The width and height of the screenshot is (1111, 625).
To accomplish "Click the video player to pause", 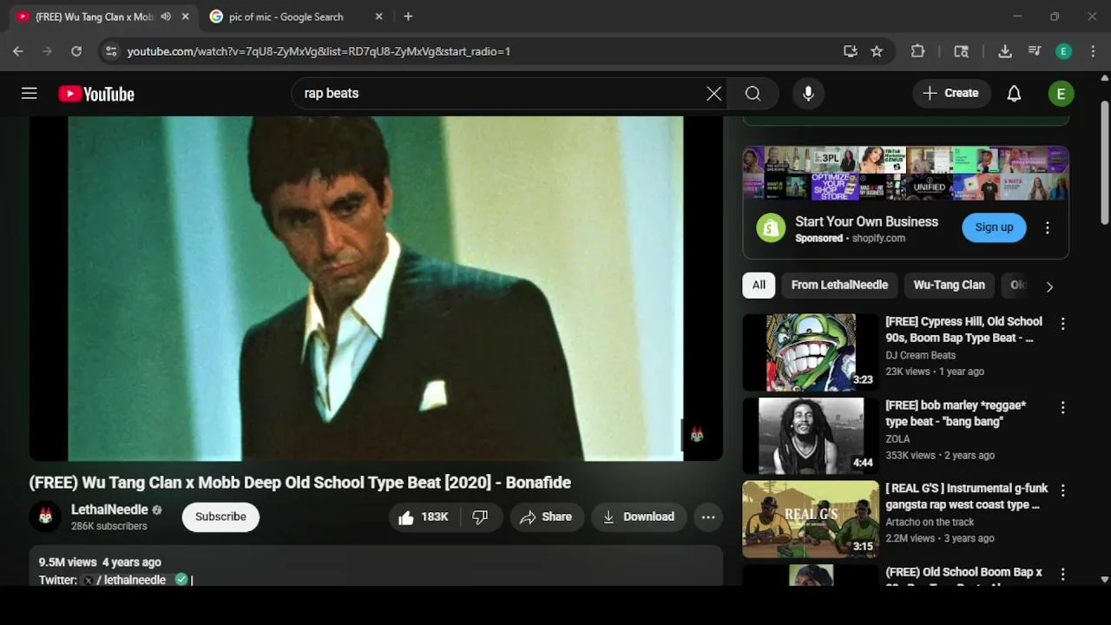I will click(376, 288).
